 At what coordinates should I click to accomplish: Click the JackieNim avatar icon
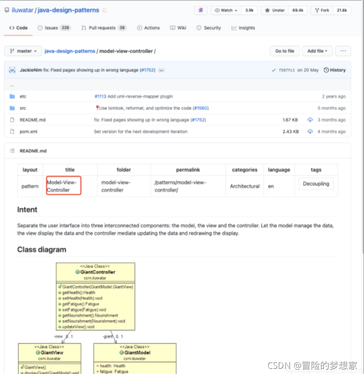[12, 70]
